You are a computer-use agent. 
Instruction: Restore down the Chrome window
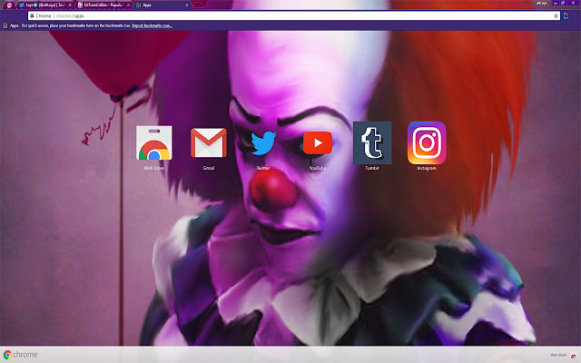563,3
